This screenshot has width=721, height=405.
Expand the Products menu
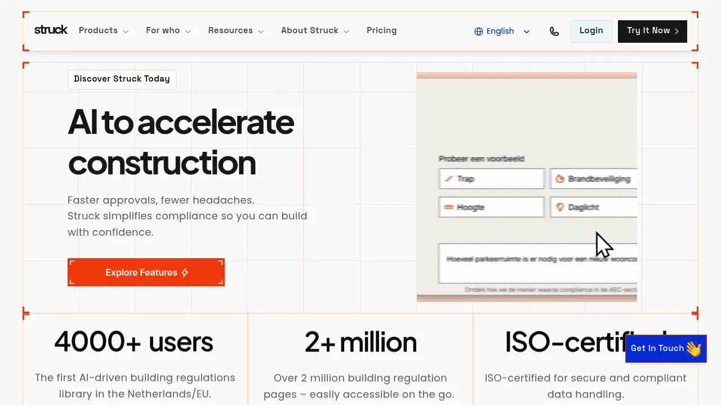(104, 30)
